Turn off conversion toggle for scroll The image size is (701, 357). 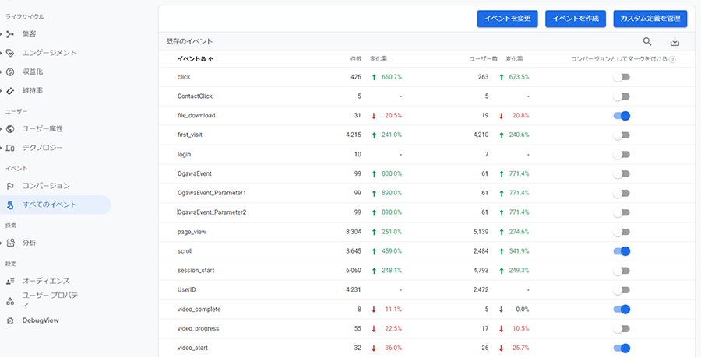[621, 251]
